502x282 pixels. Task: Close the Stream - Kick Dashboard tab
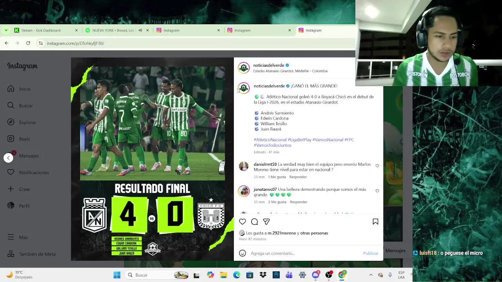click(x=76, y=30)
